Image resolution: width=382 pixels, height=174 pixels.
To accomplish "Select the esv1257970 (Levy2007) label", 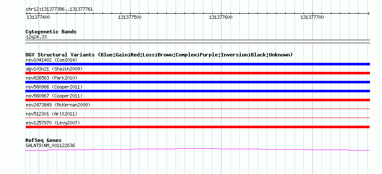I will pyautogui.click(x=53, y=123).
